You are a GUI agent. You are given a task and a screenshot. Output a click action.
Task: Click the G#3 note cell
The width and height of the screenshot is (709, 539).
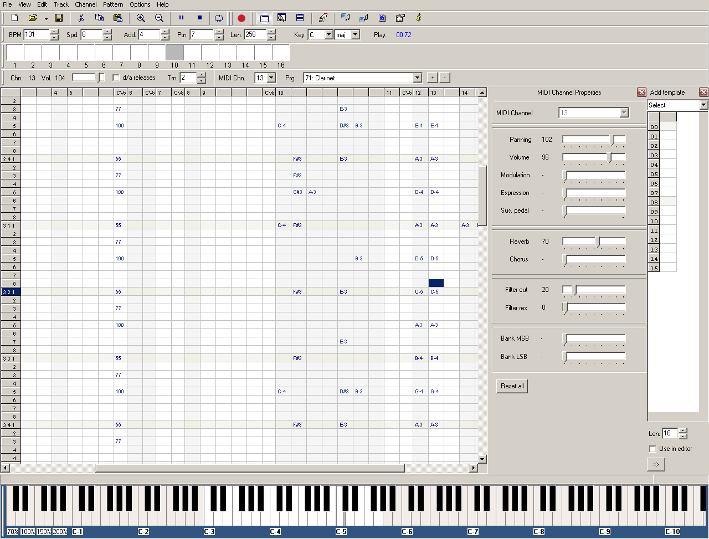point(297,192)
